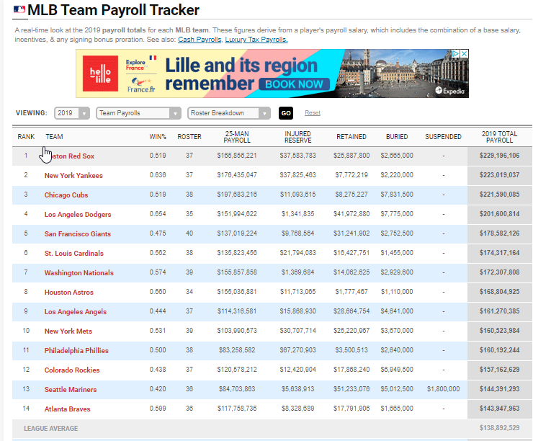533x441 pixels.
Task: Open the Cash Payrolls link
Action: pyautogui.click(x=198, y=40)
